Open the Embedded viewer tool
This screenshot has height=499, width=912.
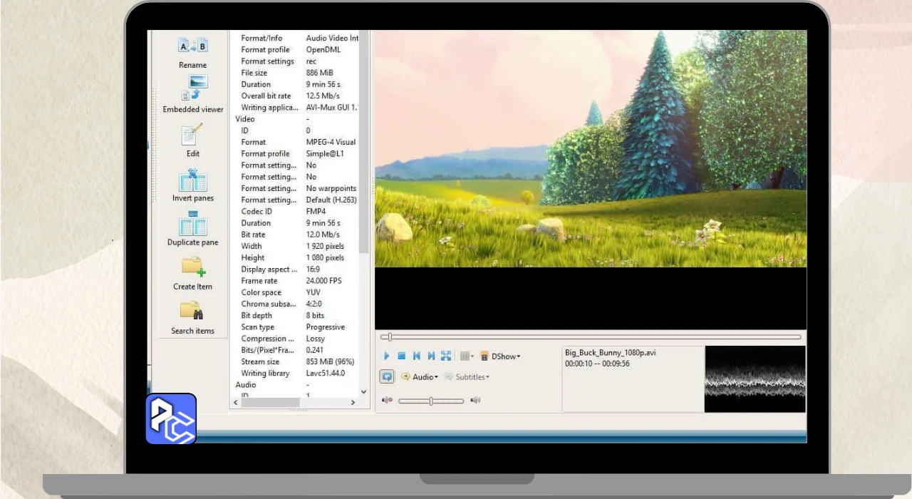[193, 88]
